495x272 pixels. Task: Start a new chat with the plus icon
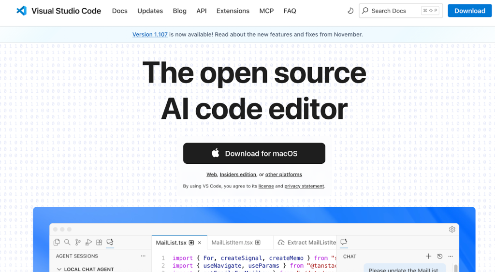[428, 257]
